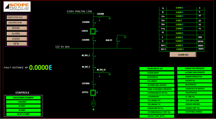
Task: Select the M_ISO_1 isolator symbol
Action: 93,56
